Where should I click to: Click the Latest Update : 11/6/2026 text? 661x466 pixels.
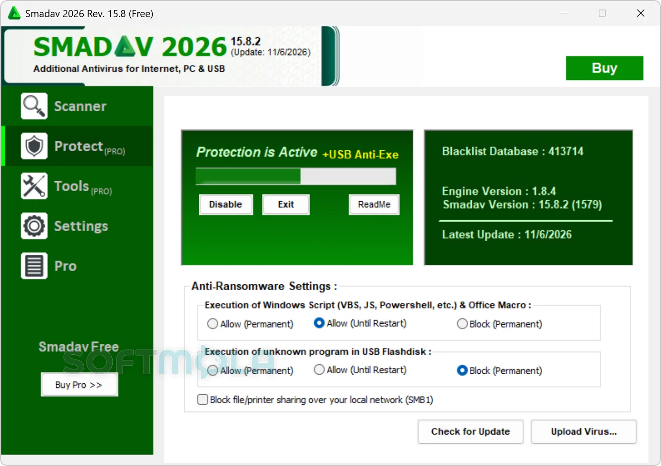tap(507, 234)
